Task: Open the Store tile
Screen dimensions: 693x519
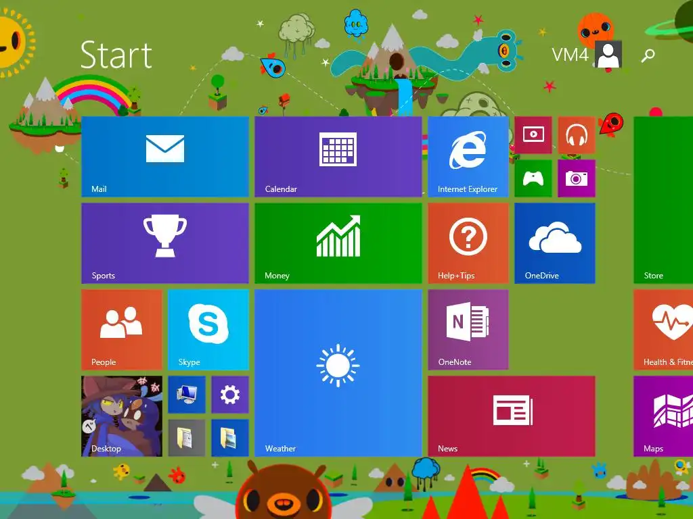Action: pos(663,199)
